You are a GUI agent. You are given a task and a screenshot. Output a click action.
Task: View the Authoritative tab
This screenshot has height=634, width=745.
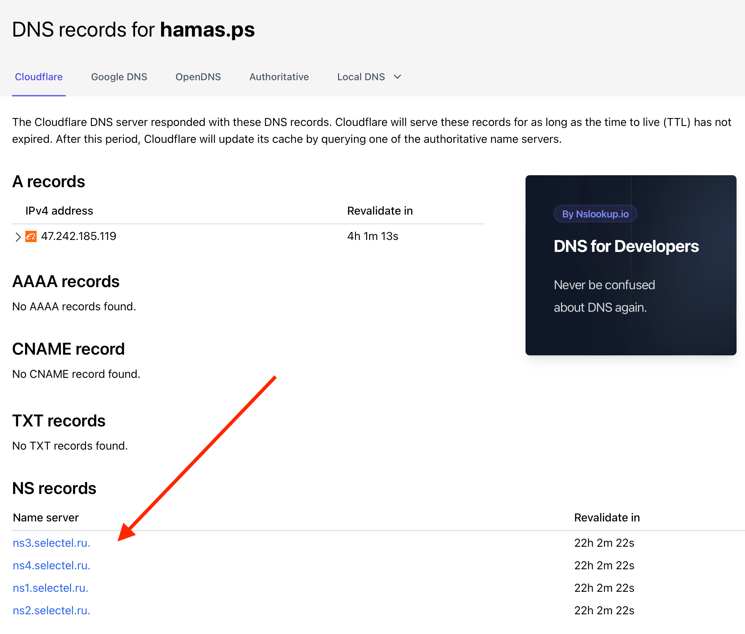pyautogui.click(x=279, y=77)
